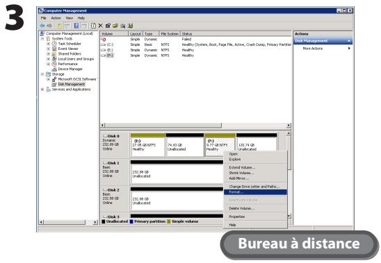Collapse the Storage node
This screenshot has height=263, width=381.
(42, 74)
